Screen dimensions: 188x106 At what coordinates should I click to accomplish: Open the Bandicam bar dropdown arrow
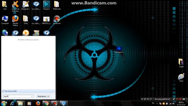(142, 99)
